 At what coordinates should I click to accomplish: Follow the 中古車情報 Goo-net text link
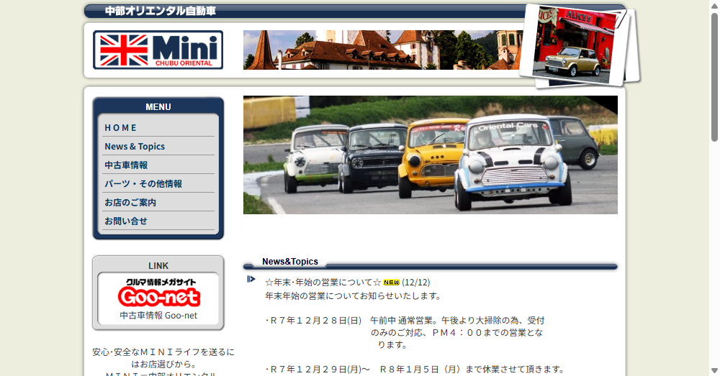click(158, 315)
